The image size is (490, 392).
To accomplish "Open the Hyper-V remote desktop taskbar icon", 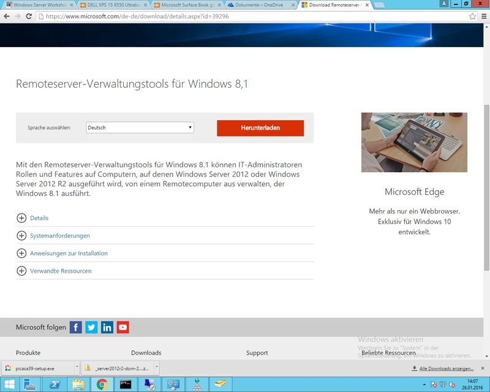I will (149, 384).
